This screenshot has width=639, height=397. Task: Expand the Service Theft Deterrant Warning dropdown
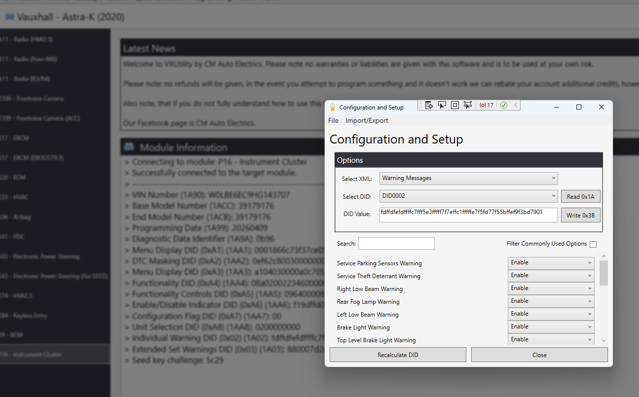tap(551, 276)
